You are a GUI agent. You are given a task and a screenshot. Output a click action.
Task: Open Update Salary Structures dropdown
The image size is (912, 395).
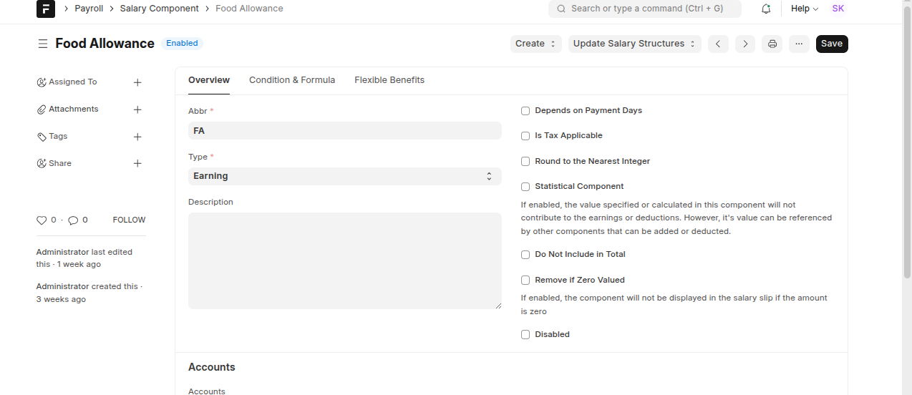pyautogui.click(x=634, y=44)
